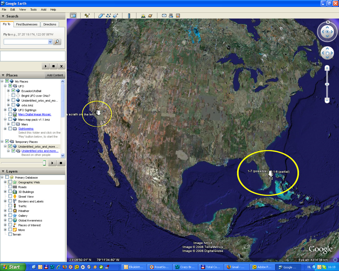
Task: Click the Add Content button
Action: click(55, 75)
